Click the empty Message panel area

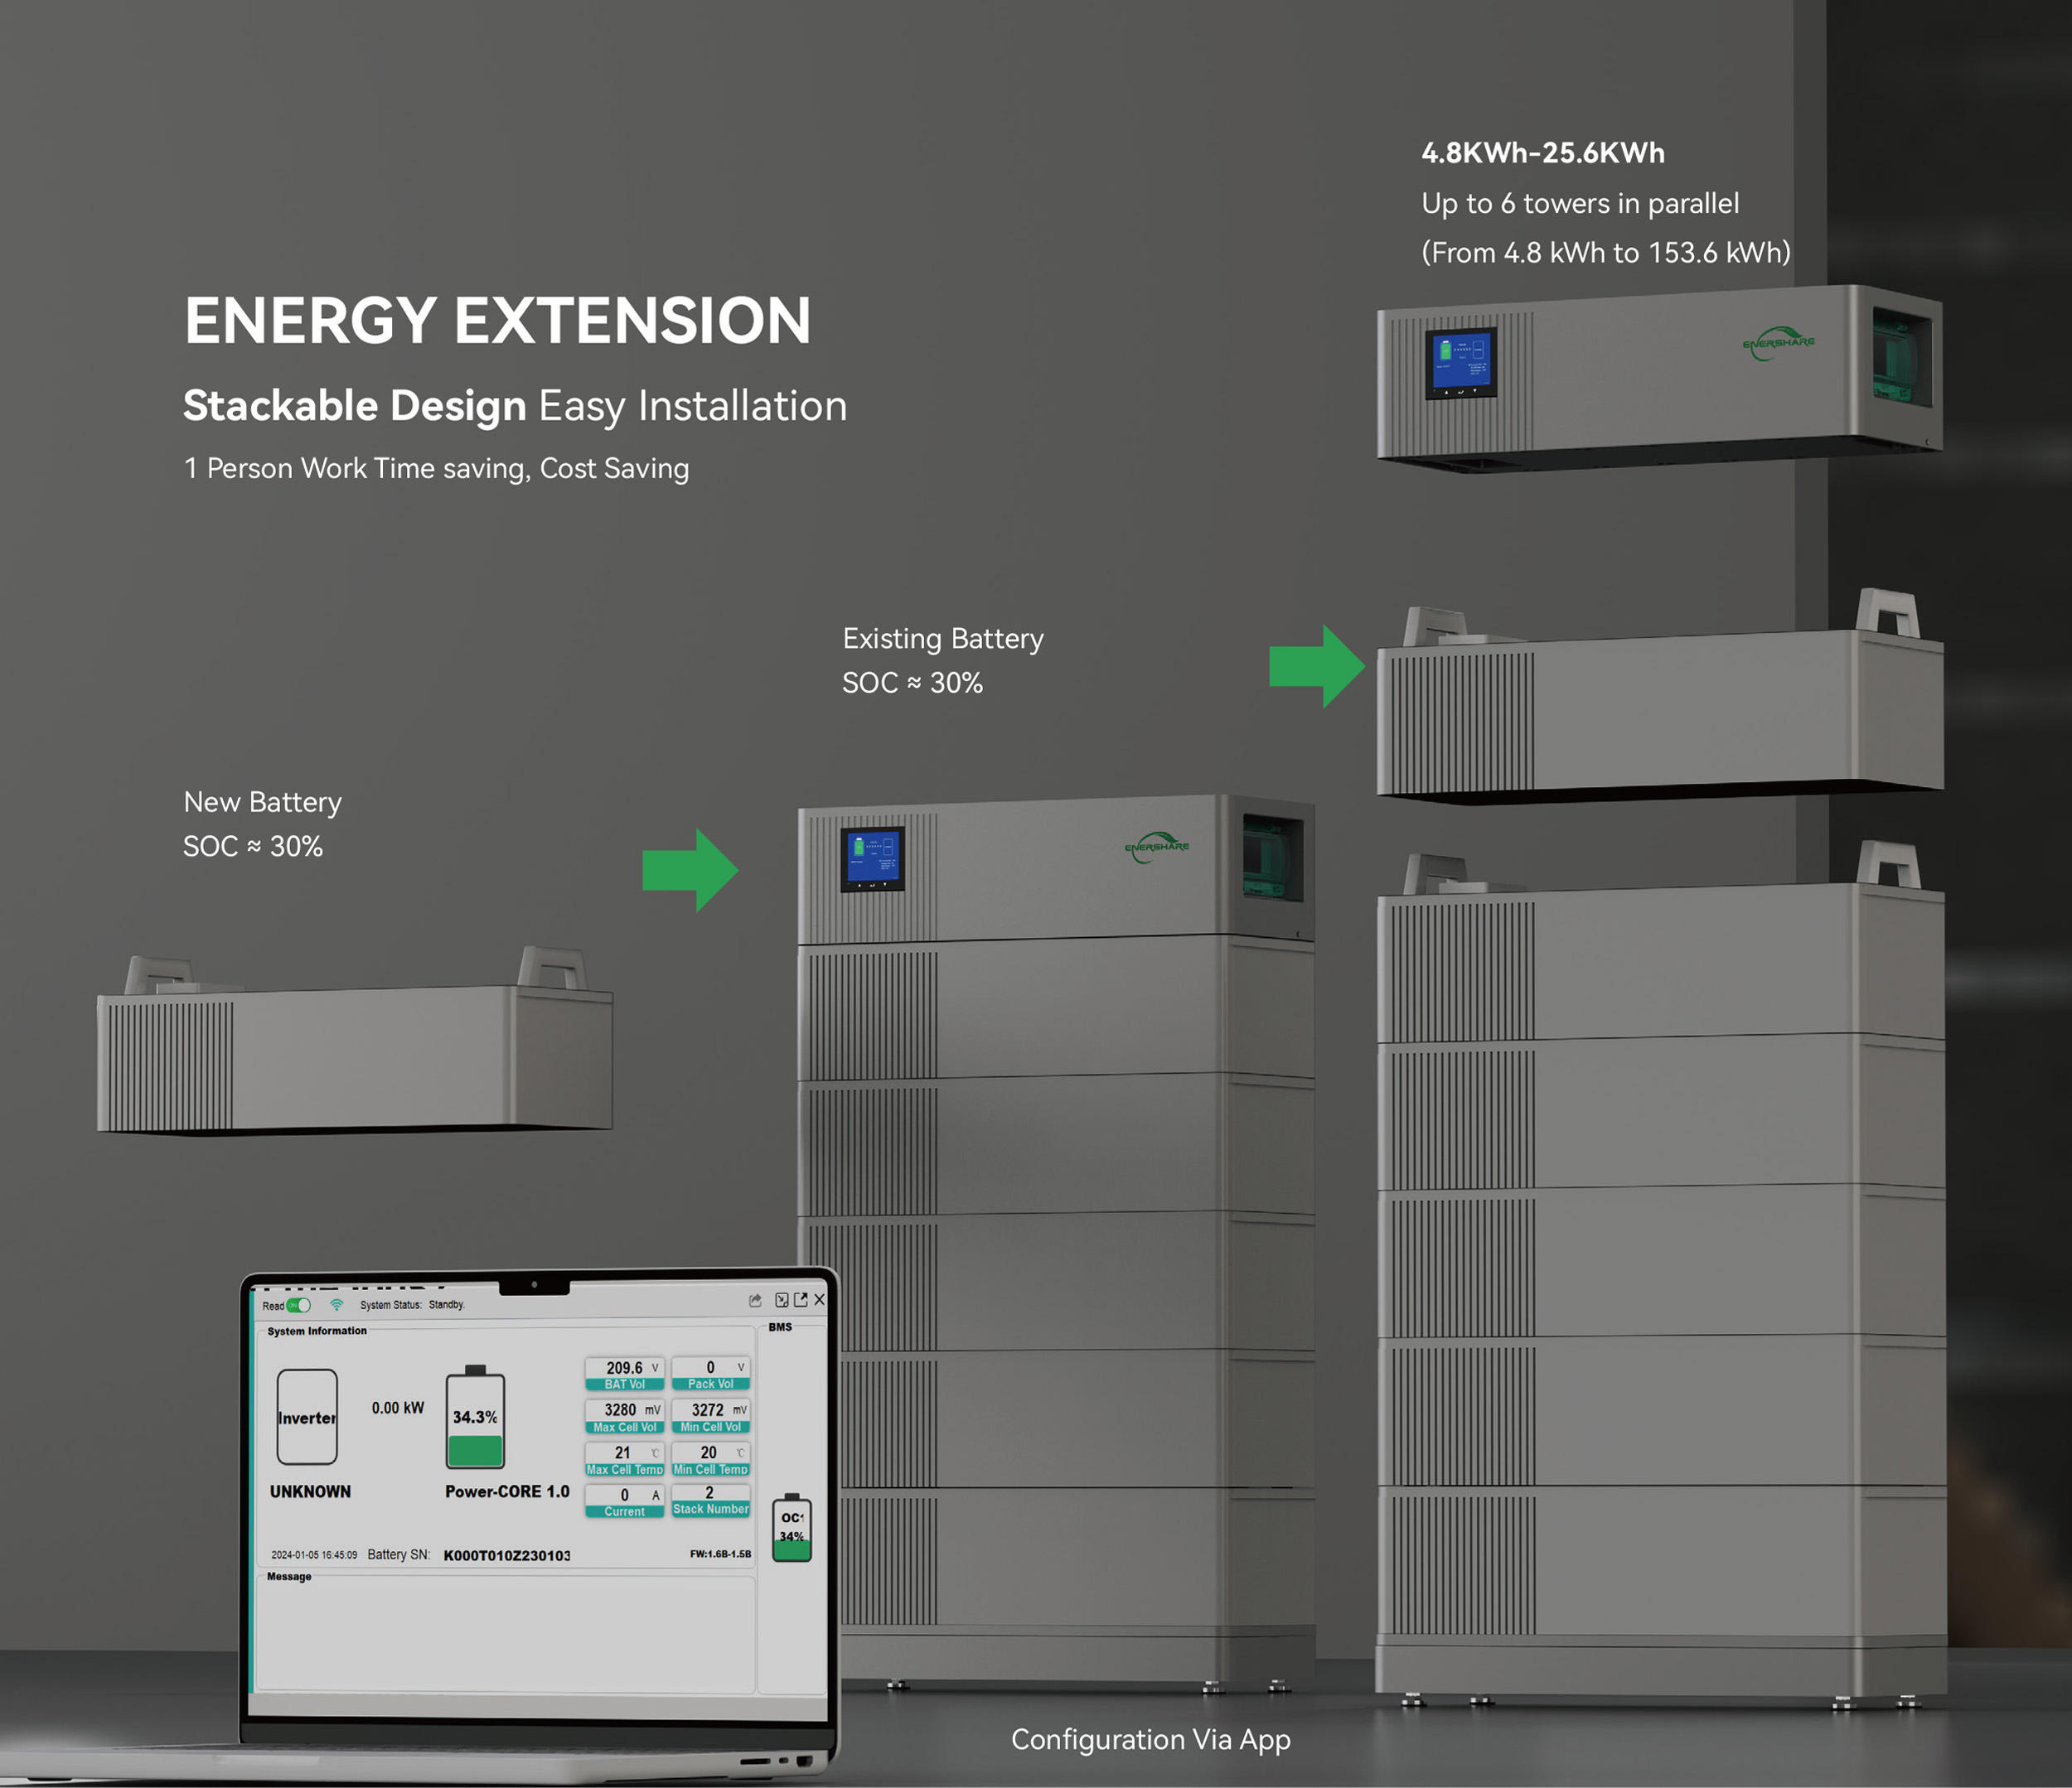pos(505,1634)
